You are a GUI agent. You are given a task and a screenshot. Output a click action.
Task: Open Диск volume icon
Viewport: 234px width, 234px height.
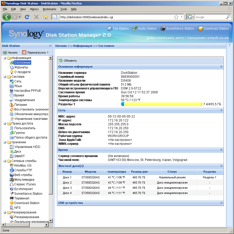point(12,152)
